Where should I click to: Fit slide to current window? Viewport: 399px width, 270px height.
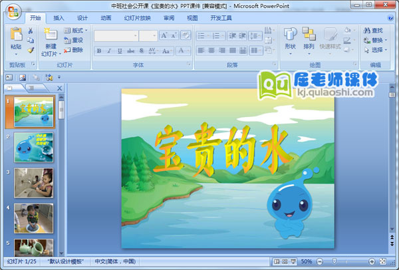(x=383, y=261)
